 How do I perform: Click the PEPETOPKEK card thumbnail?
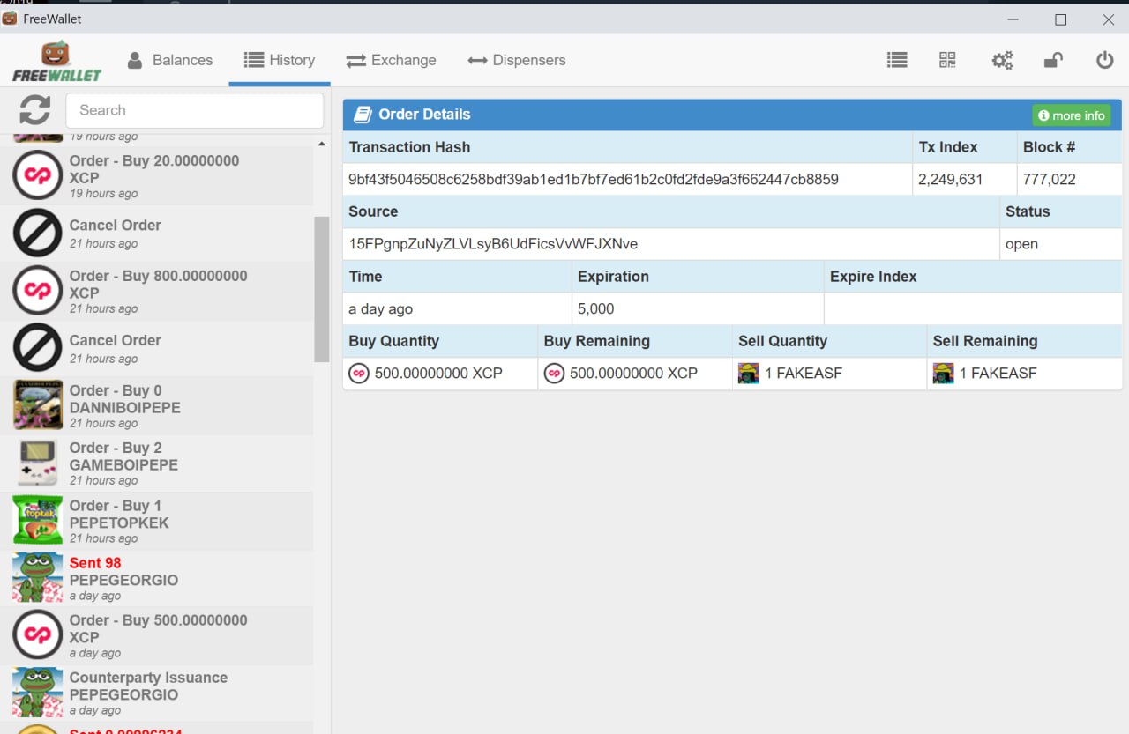pos(38,520)
